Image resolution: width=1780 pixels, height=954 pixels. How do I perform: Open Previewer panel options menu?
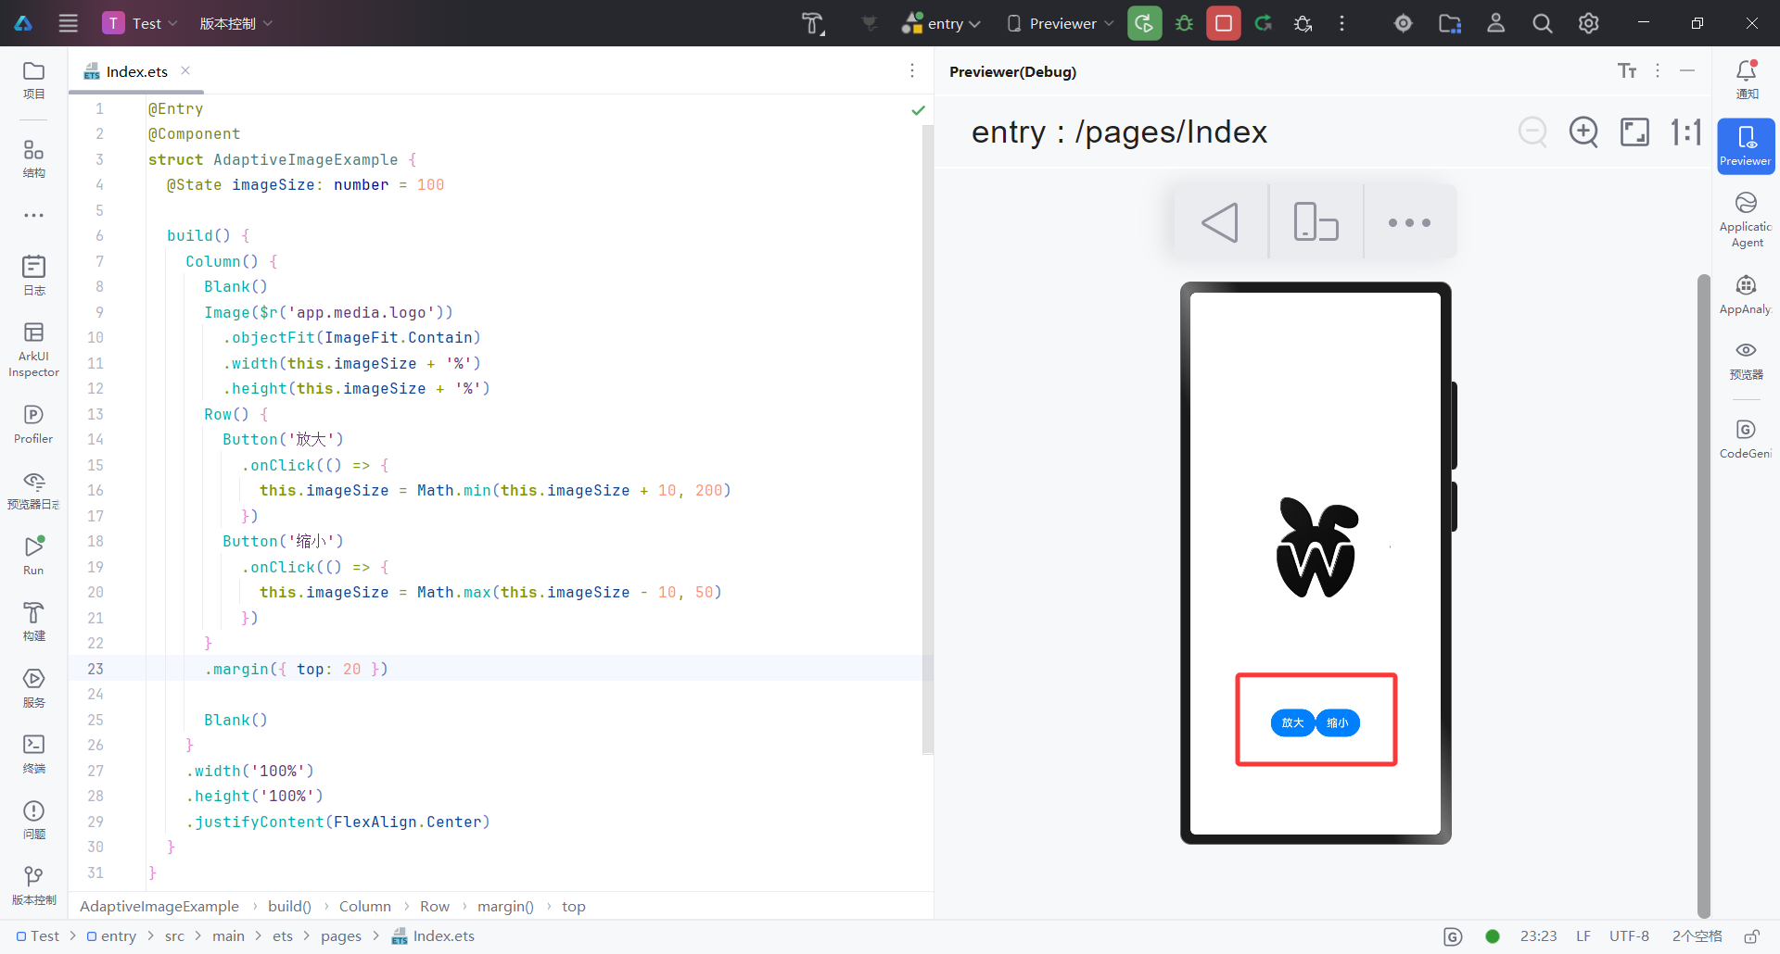tap(1658, 70)
